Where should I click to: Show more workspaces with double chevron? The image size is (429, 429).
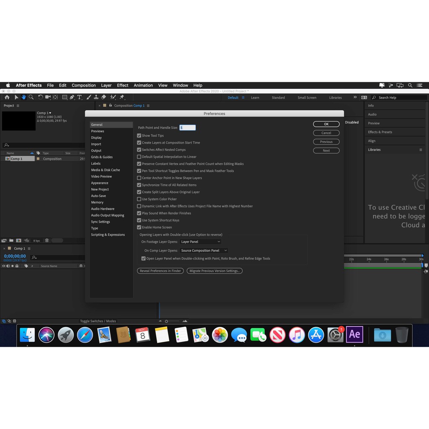[355, 97]
